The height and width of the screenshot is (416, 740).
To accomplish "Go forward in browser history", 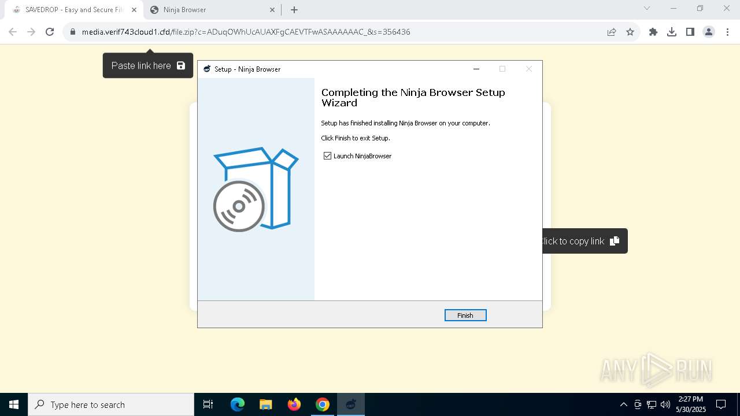I will (x=31, y=32).
